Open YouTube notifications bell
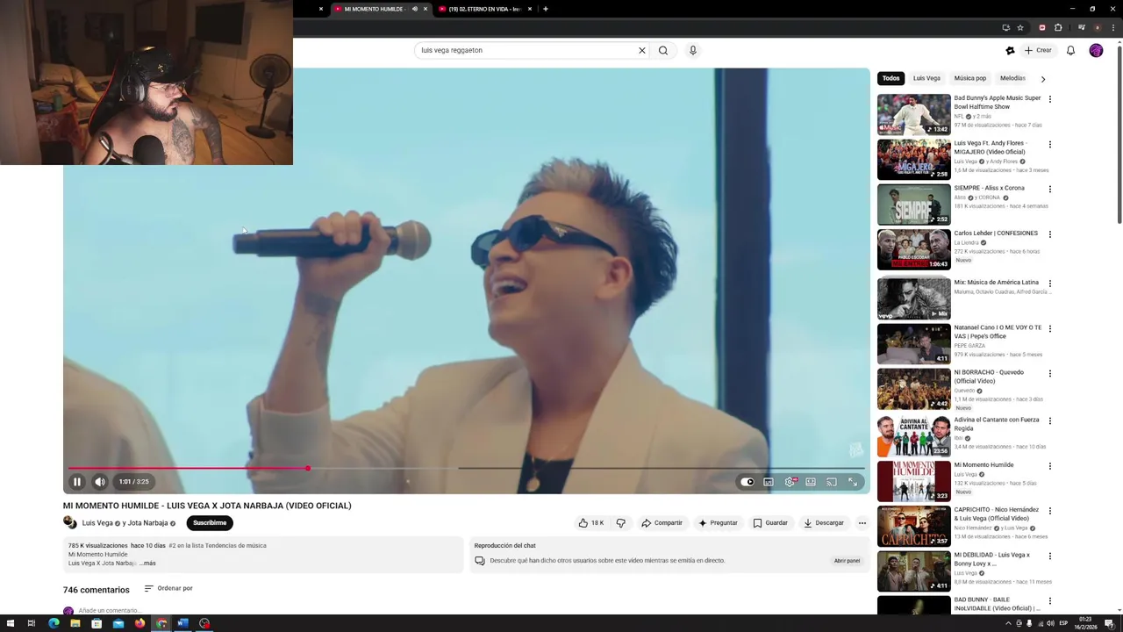This screenshot has height=632, width=1123. (x=1070, y=50)
